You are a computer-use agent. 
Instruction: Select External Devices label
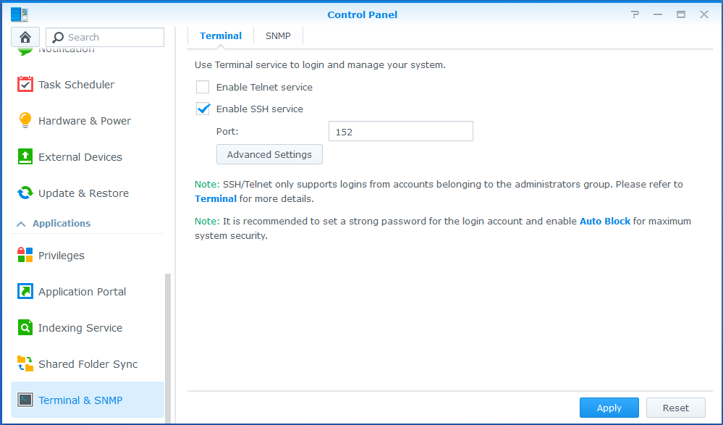tap(80, 157)
